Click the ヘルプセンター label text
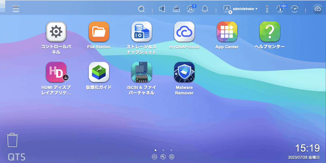The height and width of the screenshot is (163, 326). (x=270, y=47)
